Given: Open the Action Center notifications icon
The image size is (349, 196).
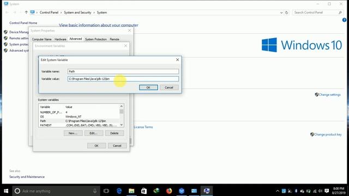Looking at the screenshot, I should [x=327, y=191].
